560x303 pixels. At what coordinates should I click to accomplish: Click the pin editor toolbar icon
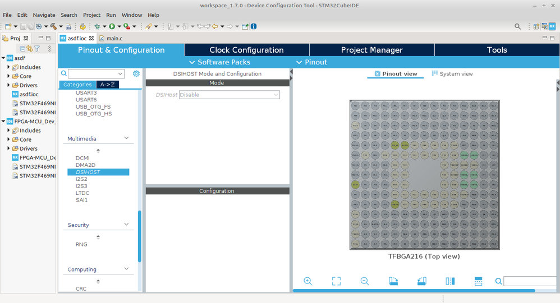pyautogui.click(x=245, y=26)
